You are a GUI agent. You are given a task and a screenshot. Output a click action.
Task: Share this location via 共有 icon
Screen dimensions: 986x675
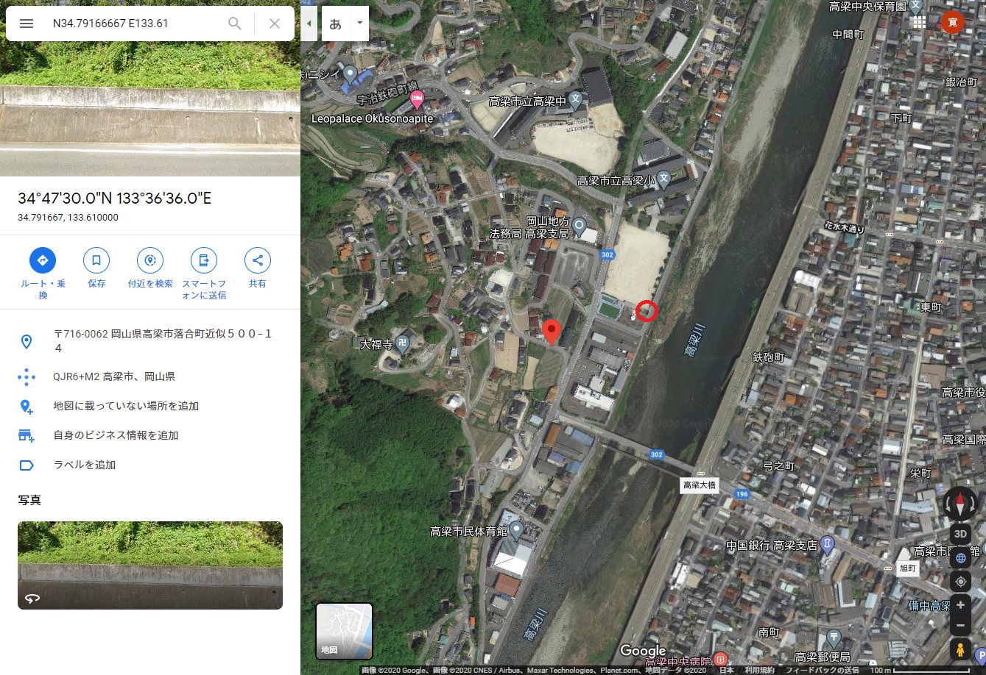258,260
